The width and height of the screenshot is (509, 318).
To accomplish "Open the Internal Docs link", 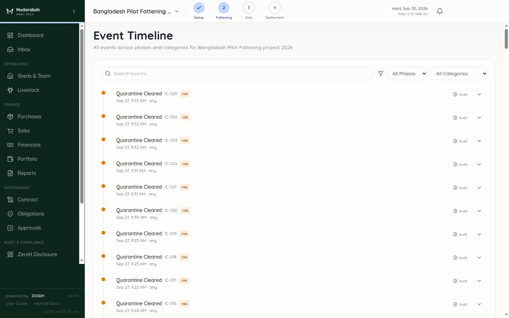I will point(46,304).
